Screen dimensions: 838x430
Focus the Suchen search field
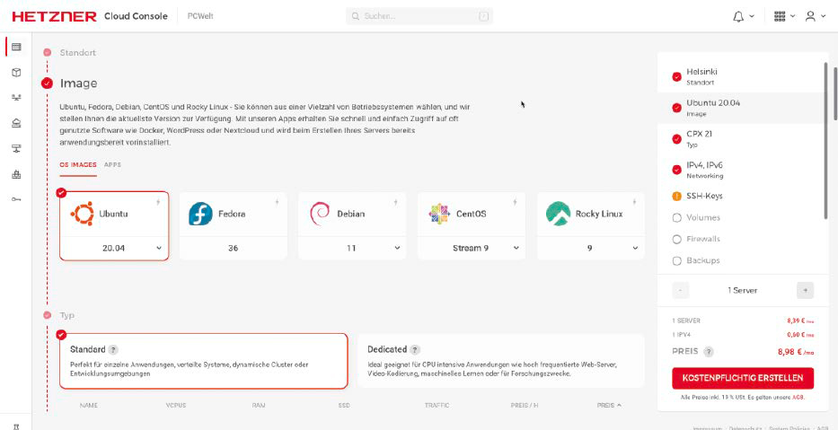click(x=419, y=16)
